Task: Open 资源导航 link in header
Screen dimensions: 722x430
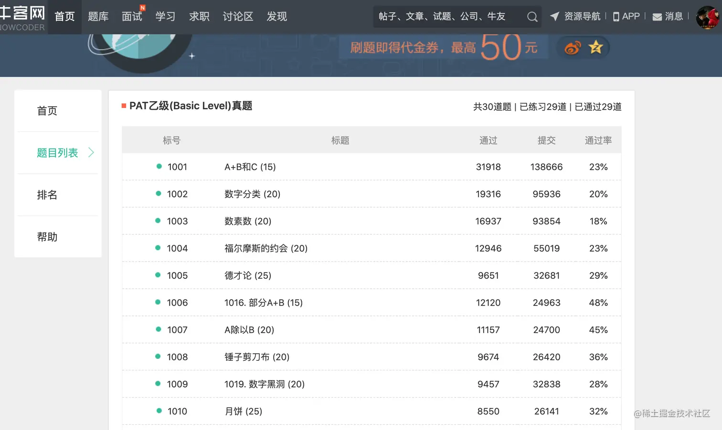Action: tap(582, 17)
